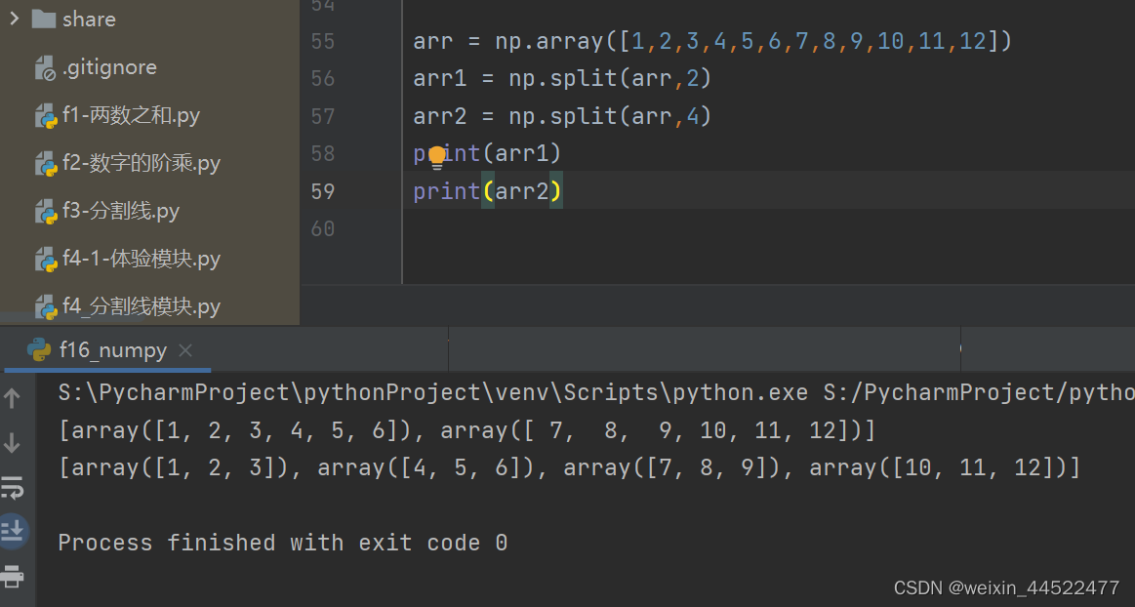Click the .gitignore file icon
The width and height of the screenshot is (1135, 607).
(45, 68)
